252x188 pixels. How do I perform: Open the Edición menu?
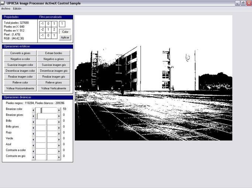(x=17, y=8)
